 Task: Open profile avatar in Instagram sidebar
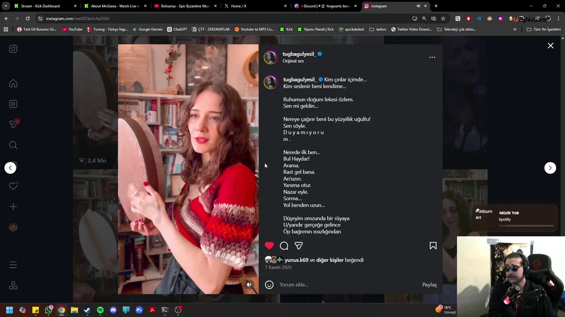(13, 227)
